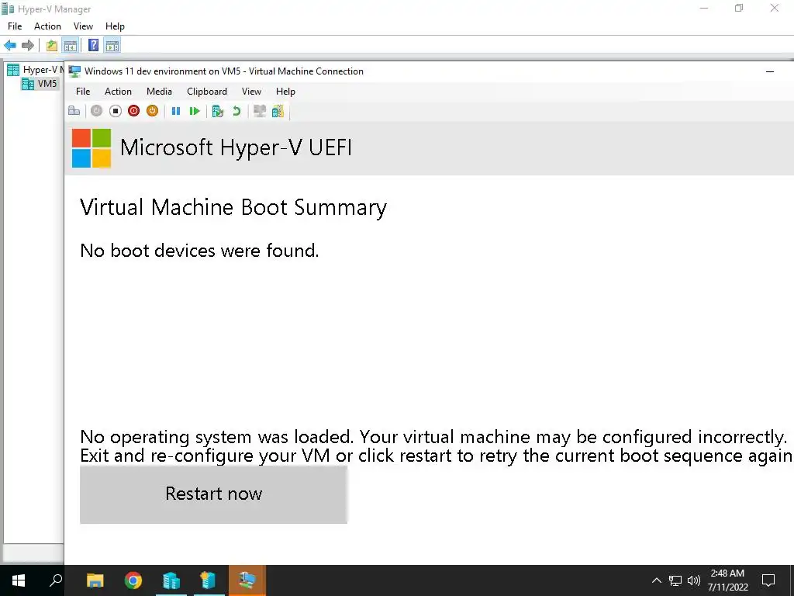Click the Enhanced session monitor icon

[260, 111]
